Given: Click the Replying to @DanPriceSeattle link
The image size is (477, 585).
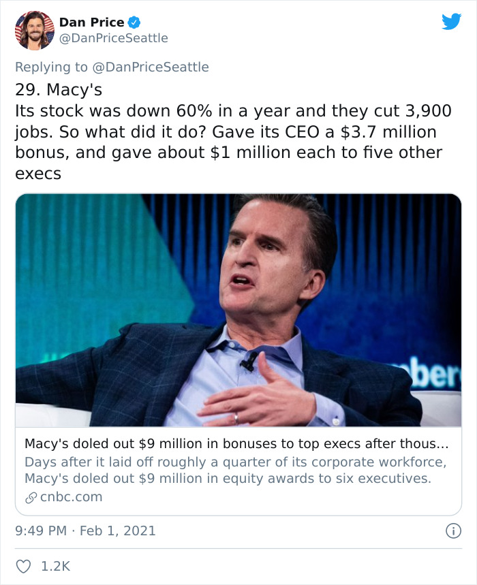Looking at the screenshot, I should coord(111,67).
